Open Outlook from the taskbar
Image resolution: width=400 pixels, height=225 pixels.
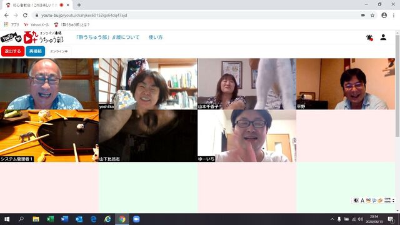(x=79, y=219)
